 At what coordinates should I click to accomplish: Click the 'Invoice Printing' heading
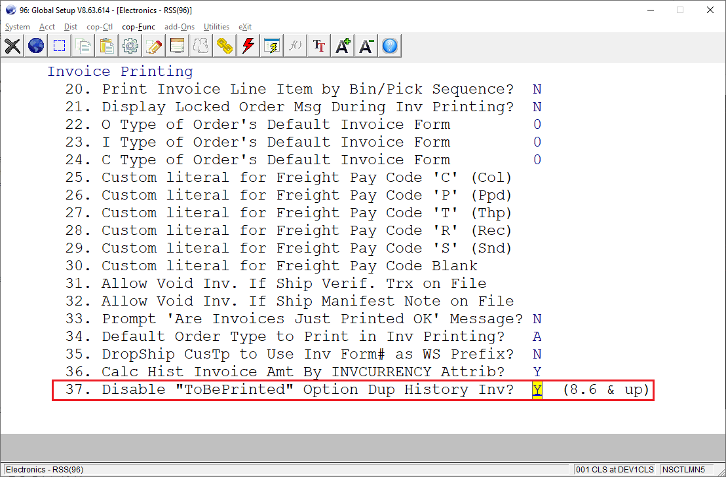[121, 71]
